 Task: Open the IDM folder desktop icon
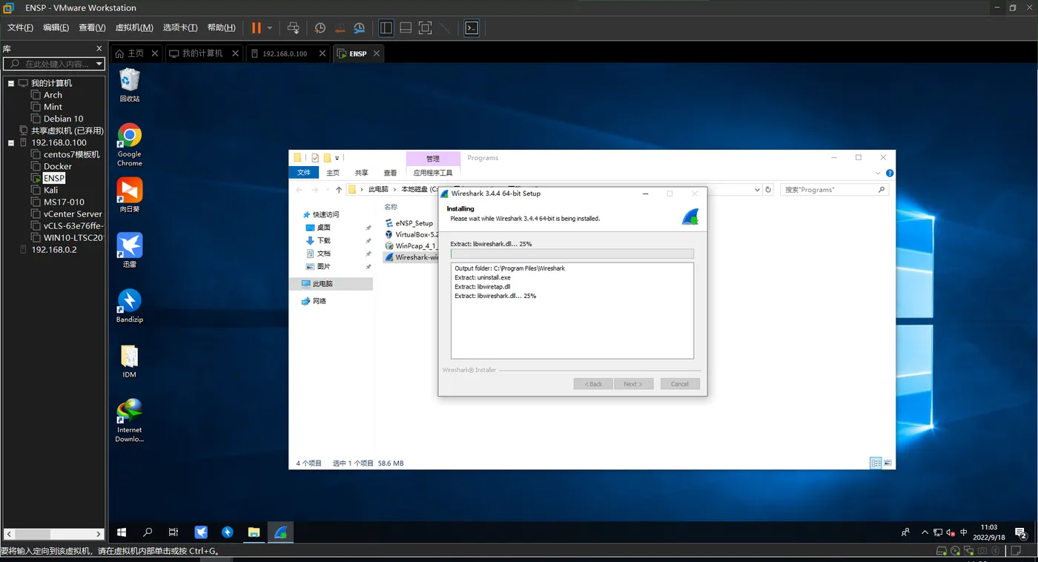pyautogui.click(x=130, y=360)
